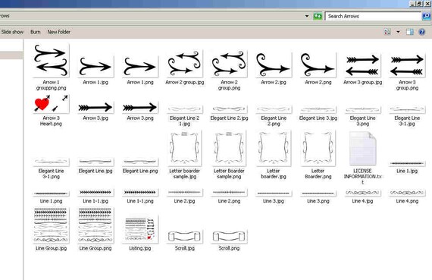
Task: Open the help question mark icon
Action: [421, 32]
